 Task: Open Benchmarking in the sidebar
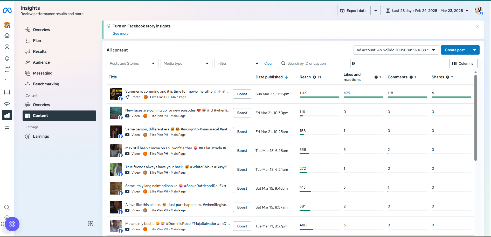(x=46, y=84)
